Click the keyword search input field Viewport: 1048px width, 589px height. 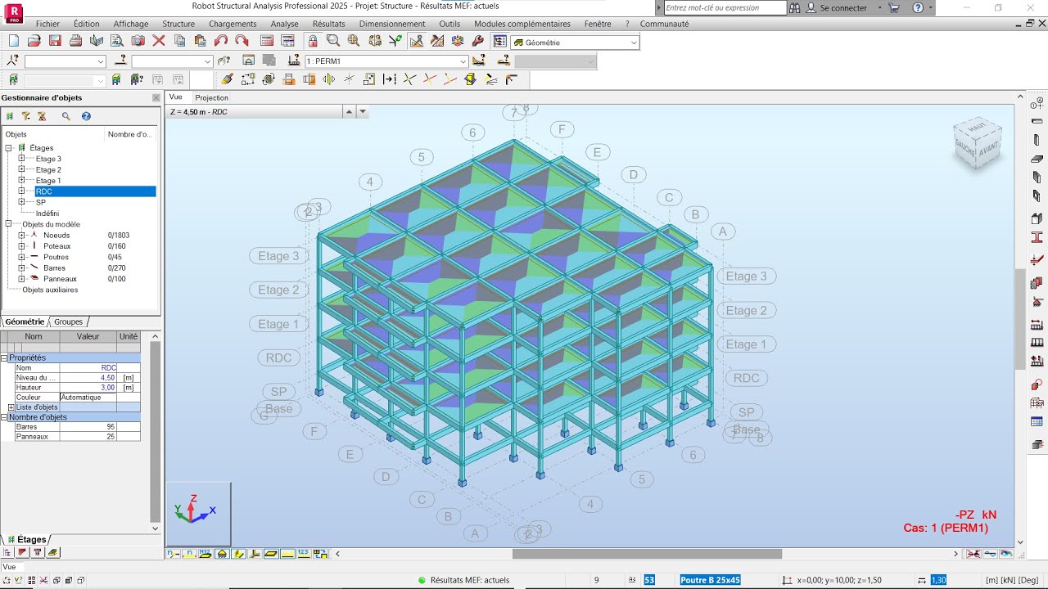point(725,7)
